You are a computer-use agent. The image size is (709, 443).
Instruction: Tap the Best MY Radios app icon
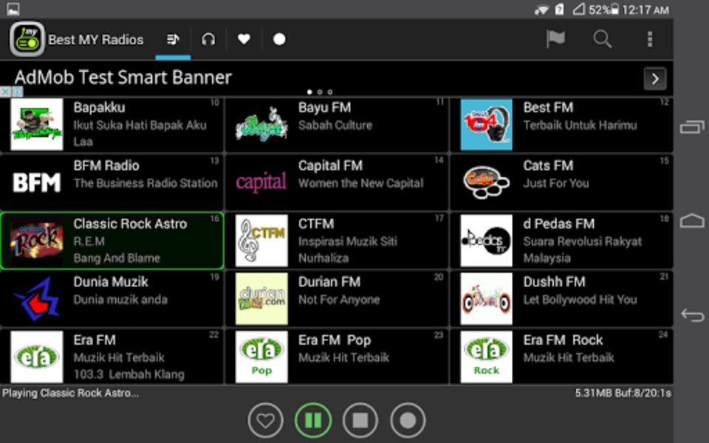[x=27, y=39]
